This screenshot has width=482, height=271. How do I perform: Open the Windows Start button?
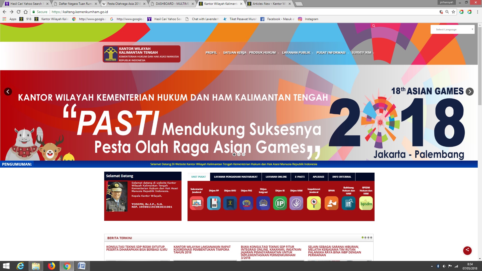6,266
